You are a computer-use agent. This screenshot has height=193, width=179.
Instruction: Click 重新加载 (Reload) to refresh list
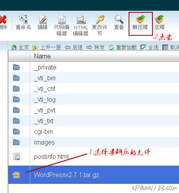[x=123, y=47]
